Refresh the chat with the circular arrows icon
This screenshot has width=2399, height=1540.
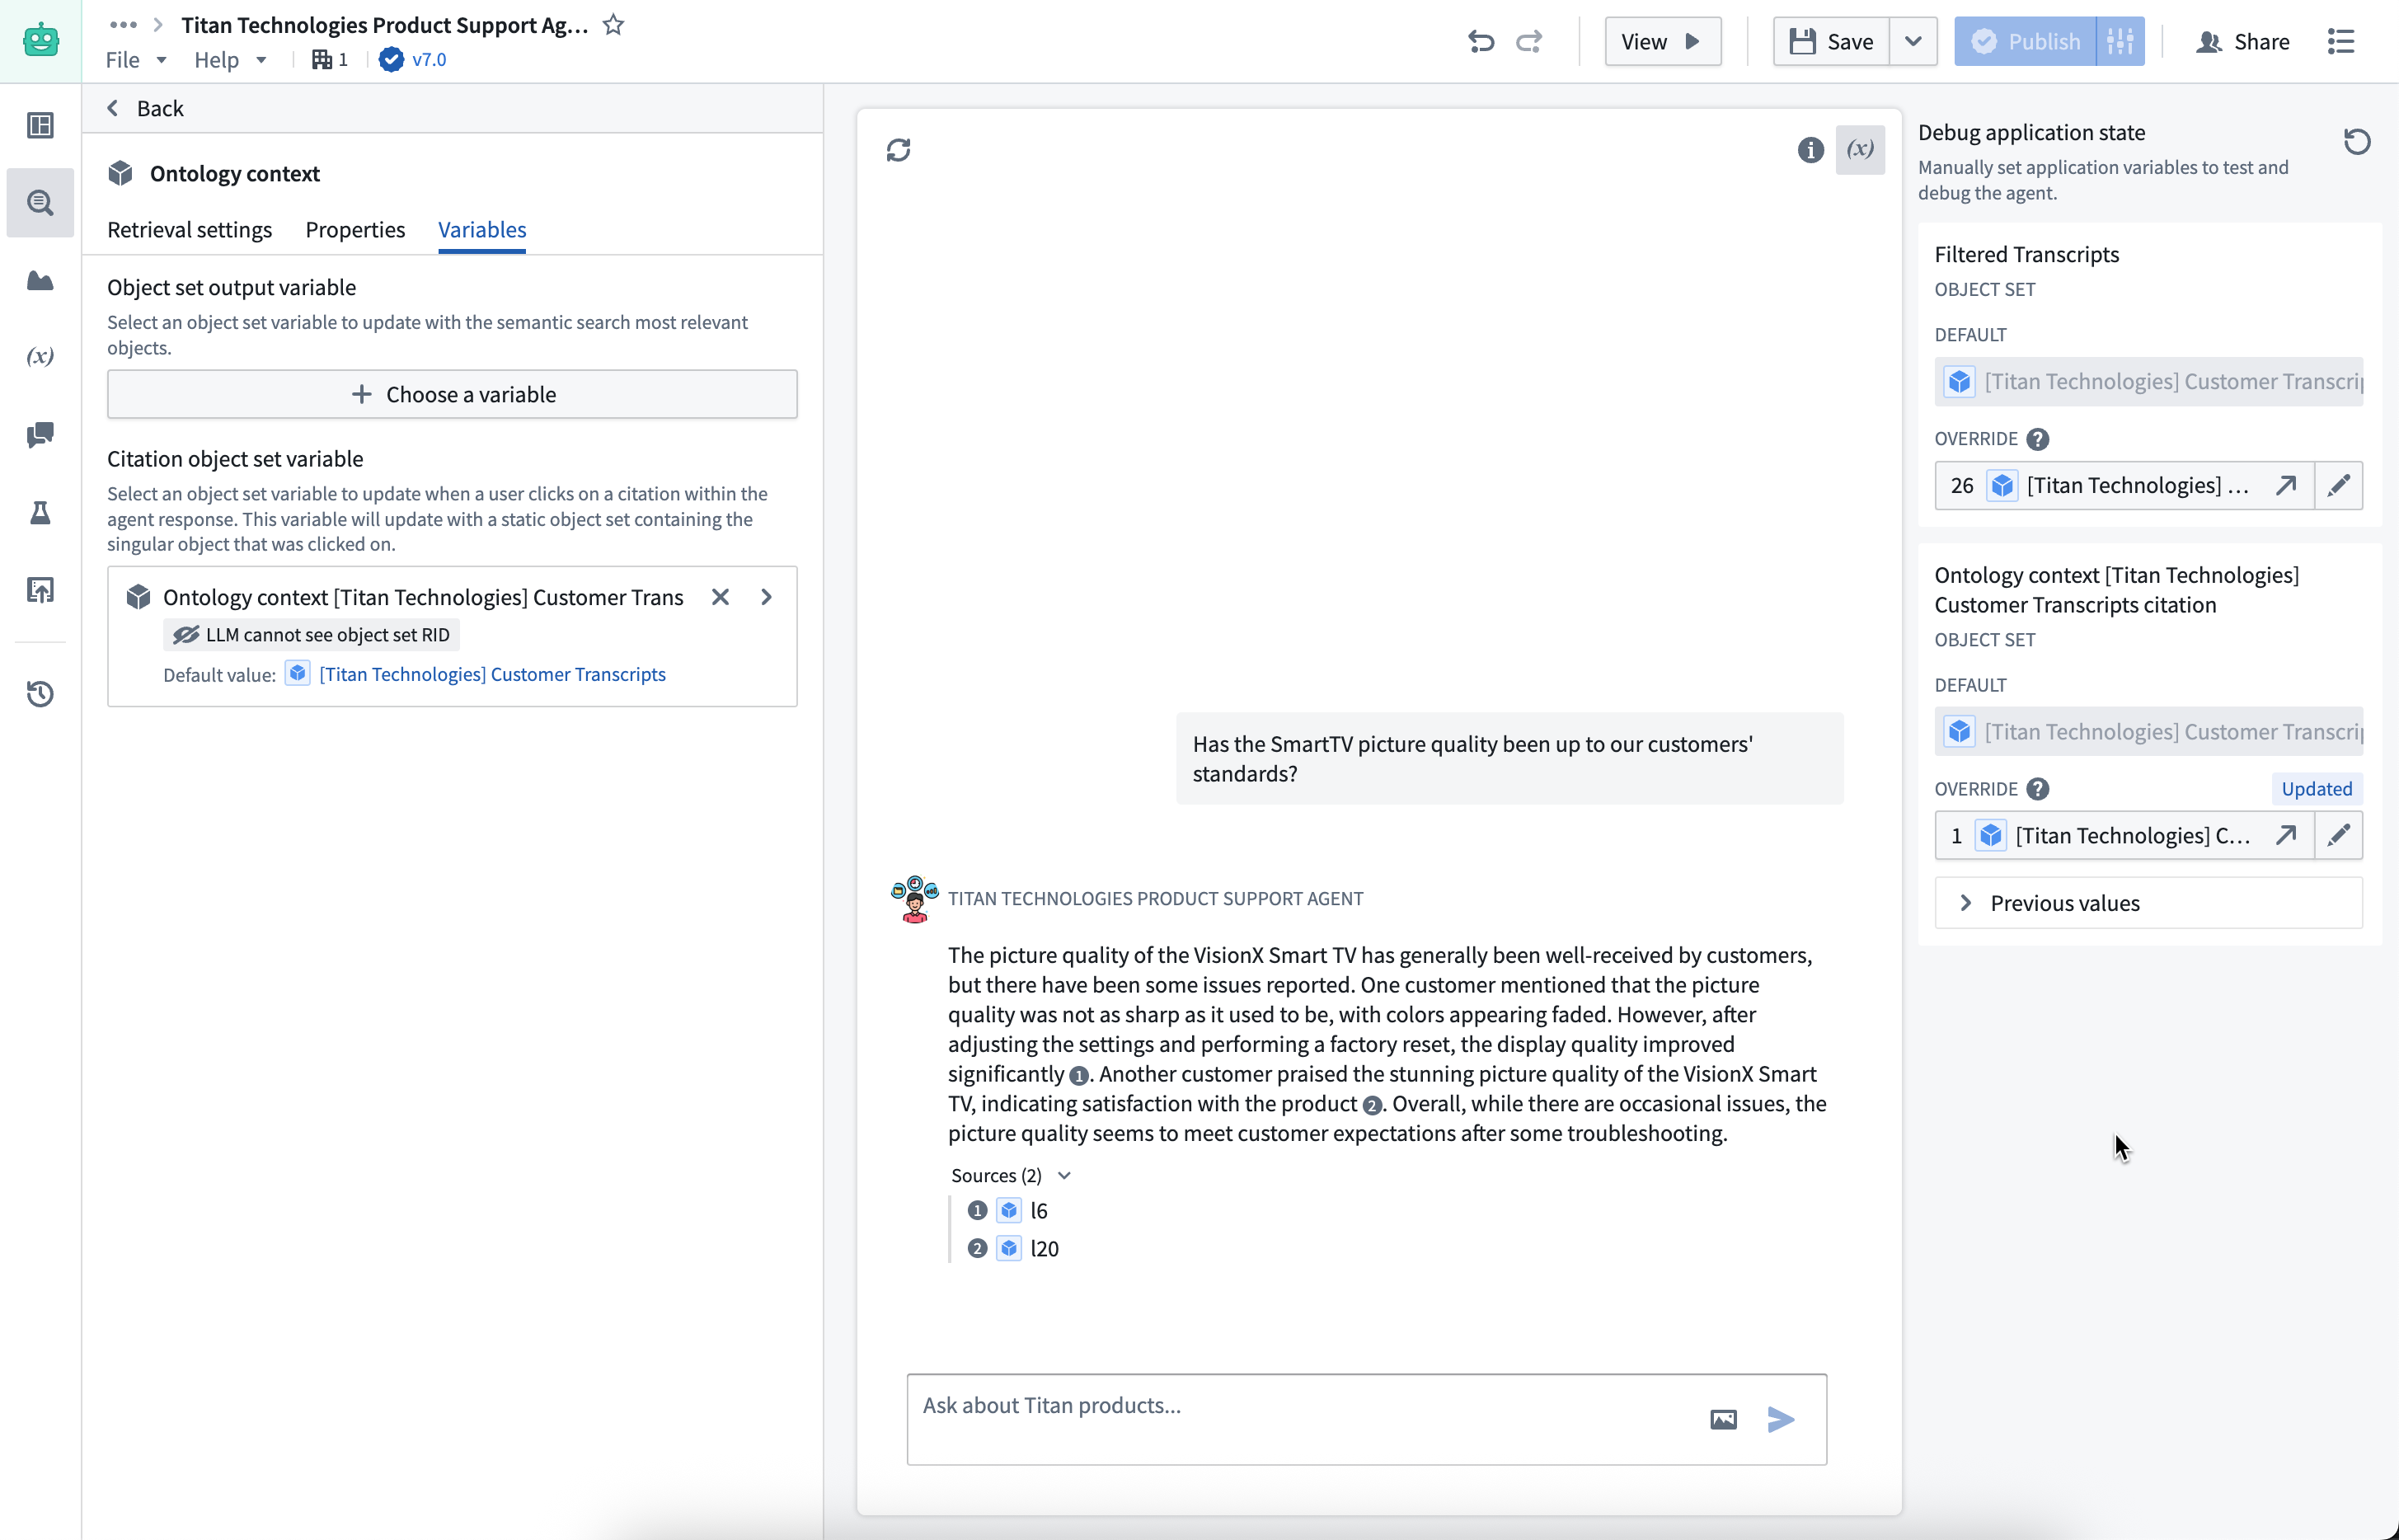coord(898,148)
